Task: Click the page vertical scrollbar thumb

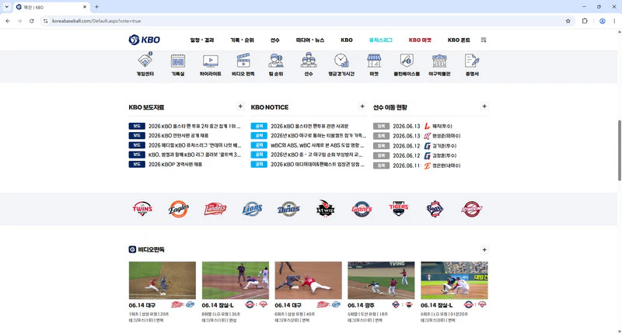Action: (619, 151)
